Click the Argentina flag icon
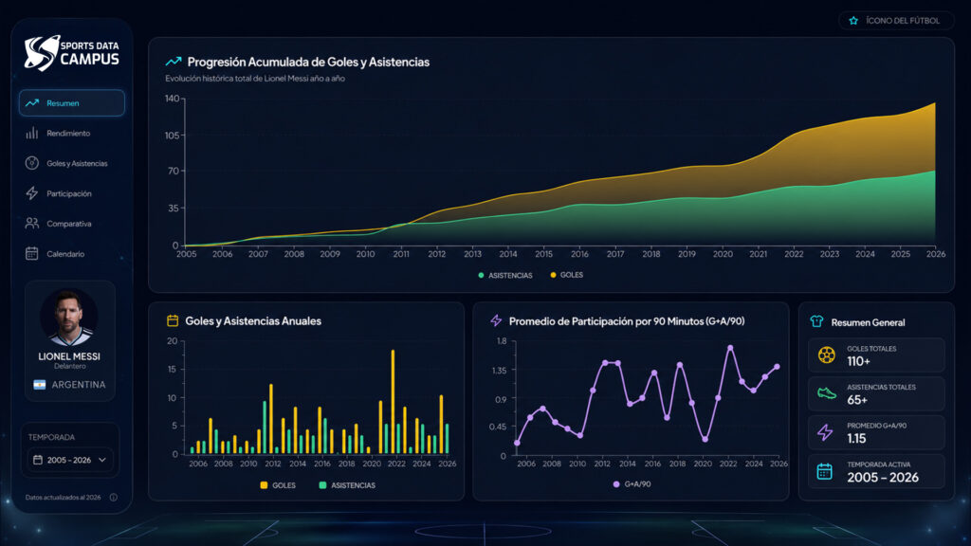 [40, 385]
